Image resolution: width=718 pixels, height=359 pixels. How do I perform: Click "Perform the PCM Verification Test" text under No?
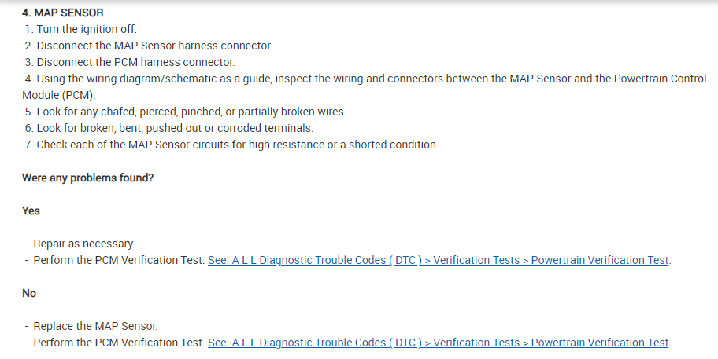pos(118,343)
